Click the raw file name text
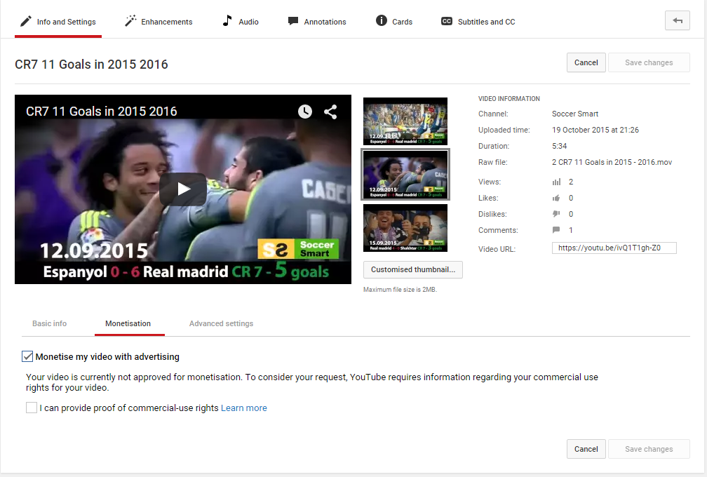The height and width of the screenshot is (477, 707). tap(612, 162)
